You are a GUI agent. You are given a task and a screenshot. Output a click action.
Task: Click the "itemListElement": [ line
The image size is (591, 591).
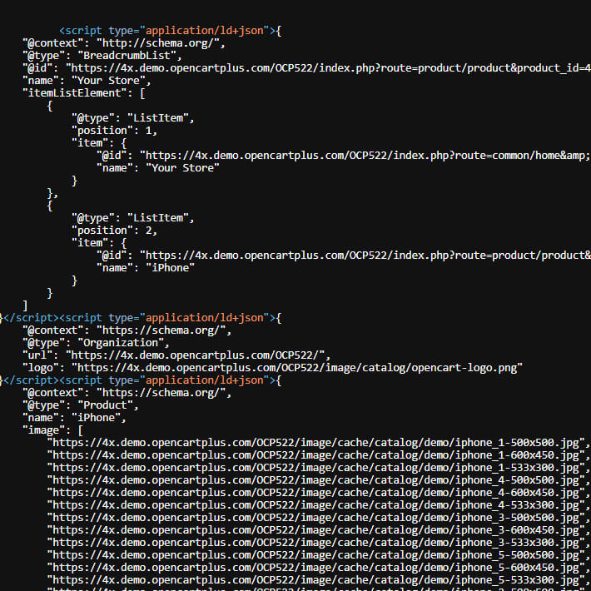[x=84, y=92]
